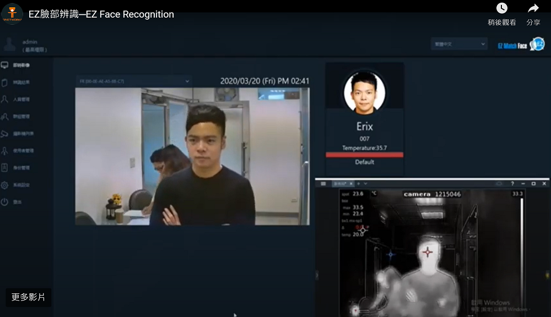This screenshot has height=317, width=551.
Task: Open the camera list sidebar item
Action: click(18, 134)
